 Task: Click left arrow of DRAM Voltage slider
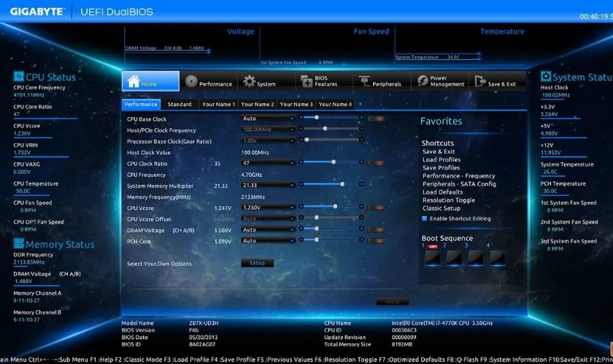coord(301,229)
